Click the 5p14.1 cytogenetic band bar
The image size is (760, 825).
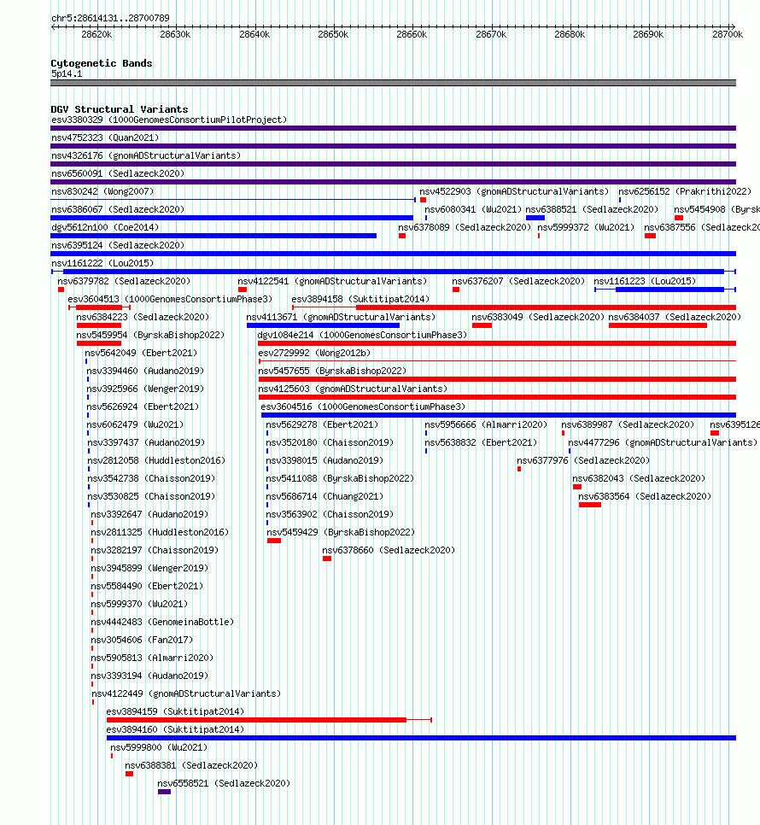[393, 83]
